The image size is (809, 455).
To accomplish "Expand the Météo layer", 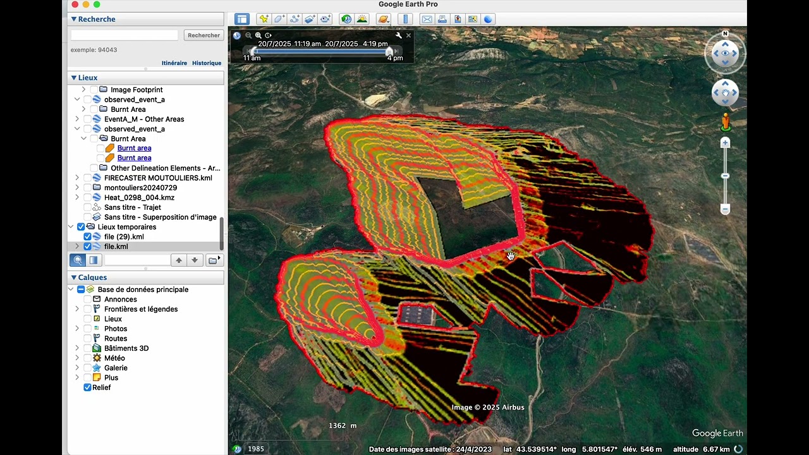I will [77, 358].
